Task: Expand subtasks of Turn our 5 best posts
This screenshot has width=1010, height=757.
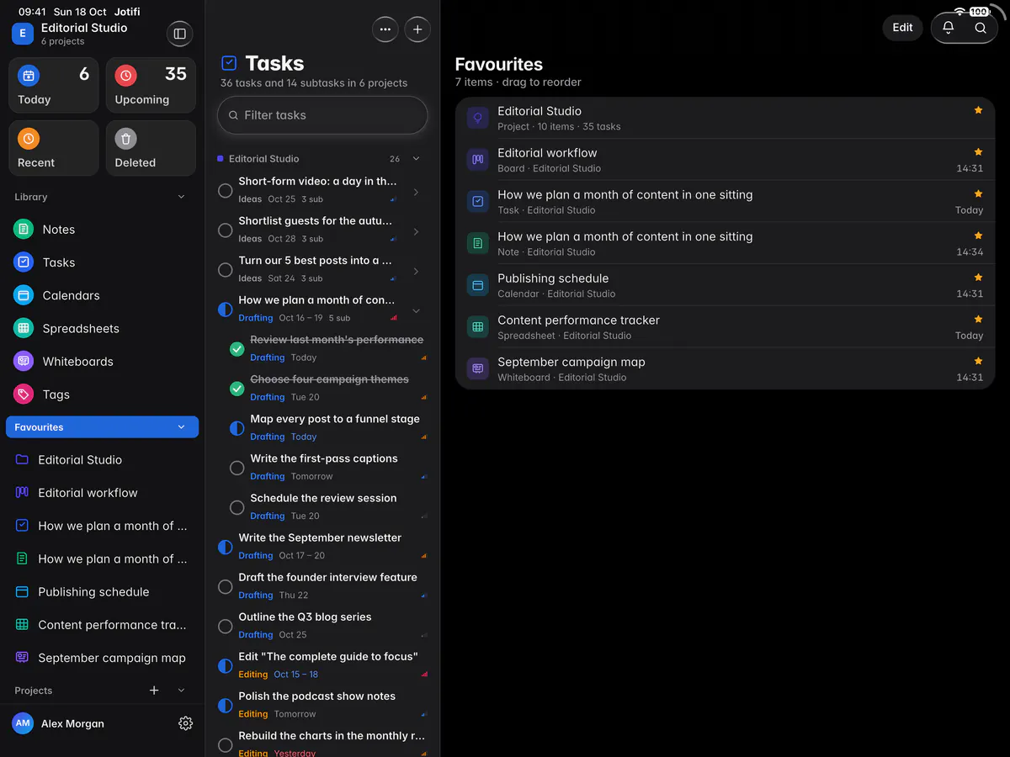Action: point(416,271)
